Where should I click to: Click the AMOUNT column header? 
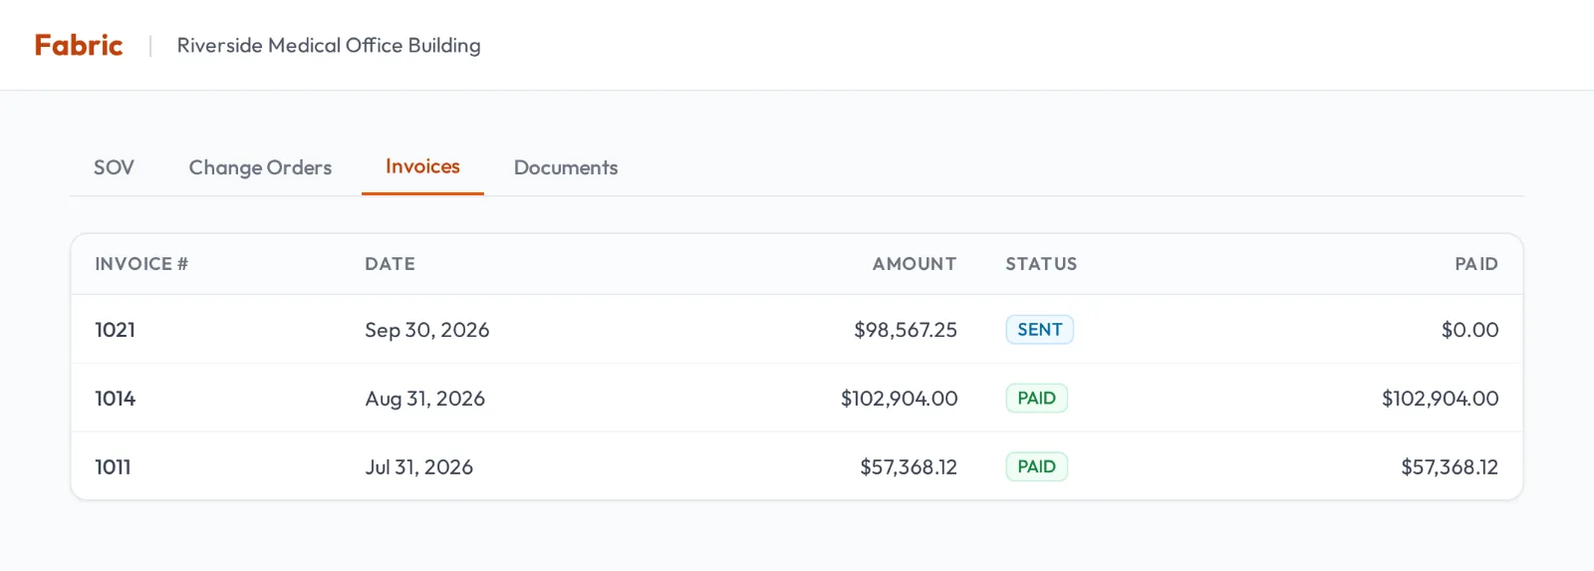tap(915, 264)
